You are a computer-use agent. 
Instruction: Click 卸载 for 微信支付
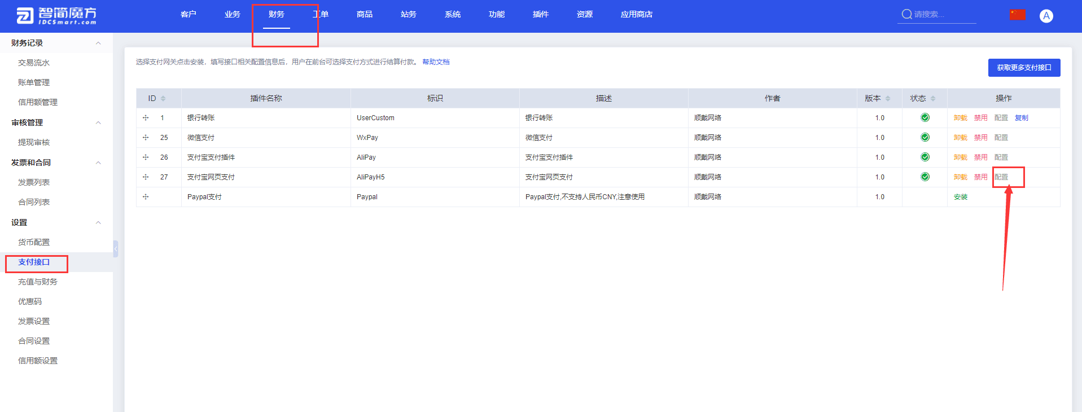(960, 138)
